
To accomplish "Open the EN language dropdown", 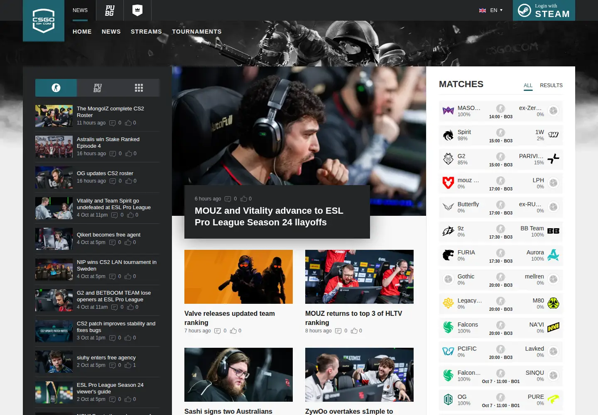I will (491, 10).
